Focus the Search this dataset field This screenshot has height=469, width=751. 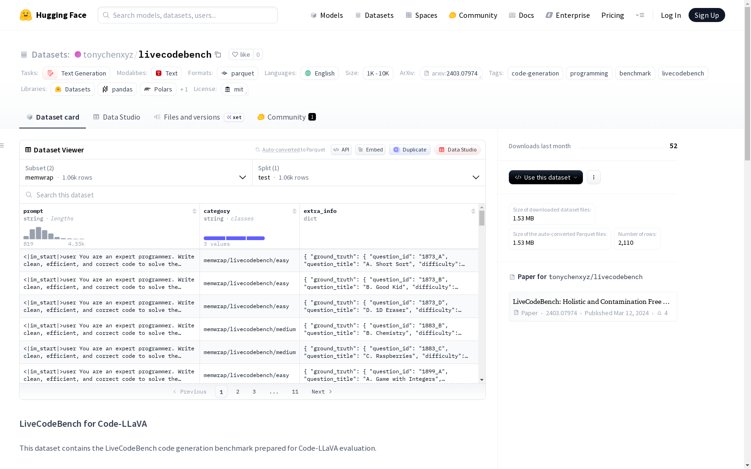tap(253, 195)
